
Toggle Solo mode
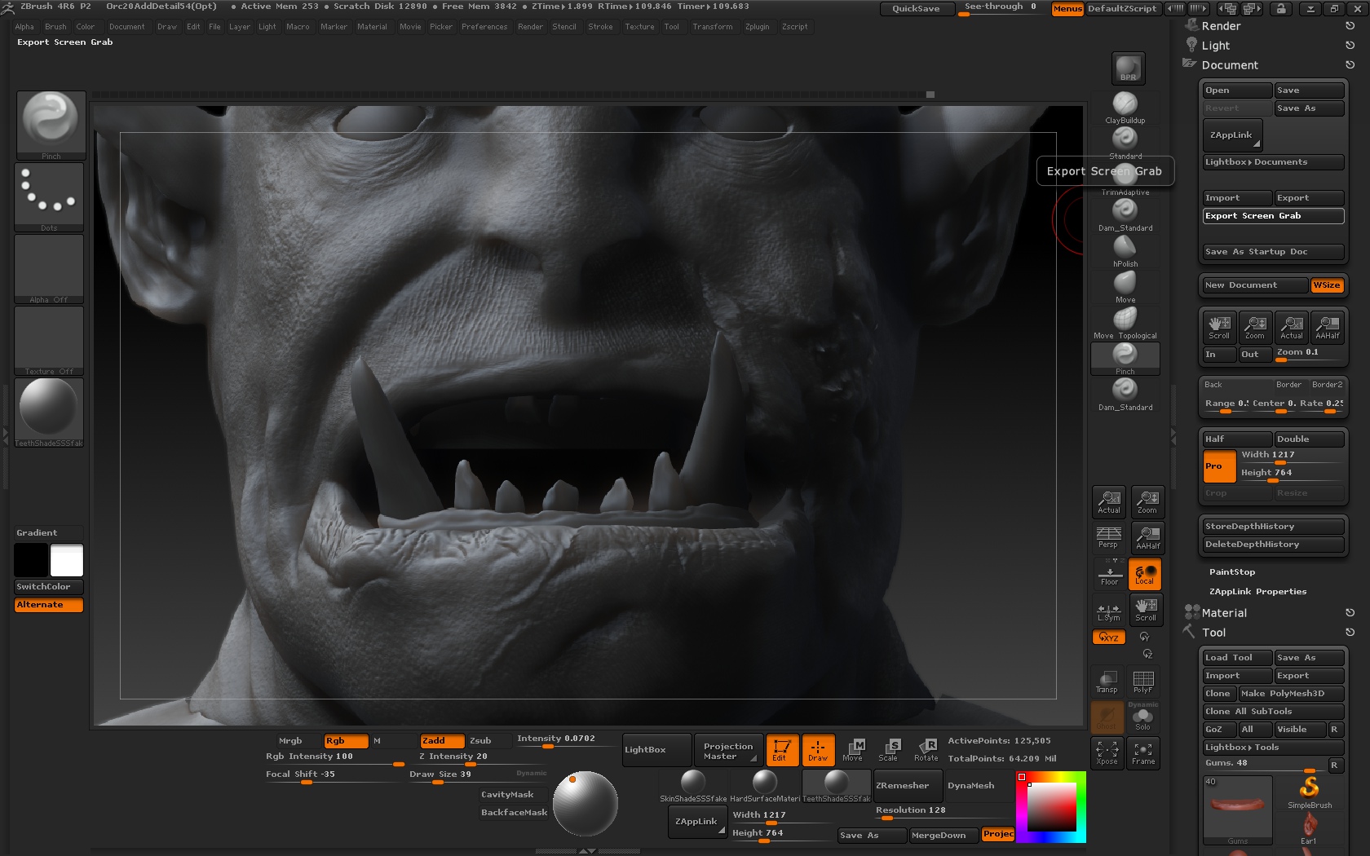pyautogui.click(x=1143, y=718)
